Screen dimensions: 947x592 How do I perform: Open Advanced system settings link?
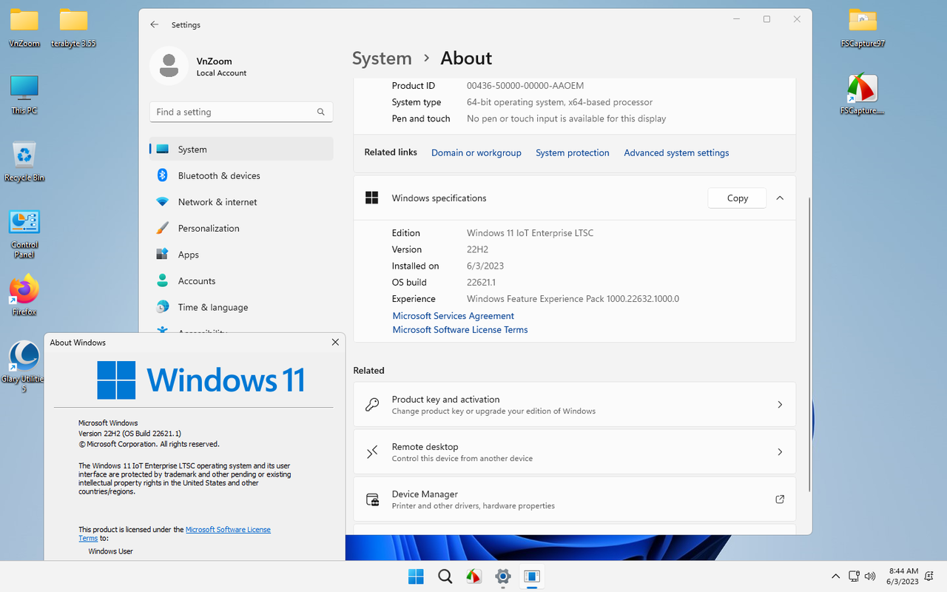click(x=676, y=152)
